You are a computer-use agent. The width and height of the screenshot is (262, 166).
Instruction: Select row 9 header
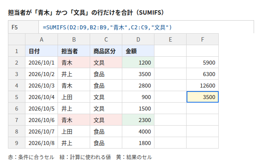17,143
